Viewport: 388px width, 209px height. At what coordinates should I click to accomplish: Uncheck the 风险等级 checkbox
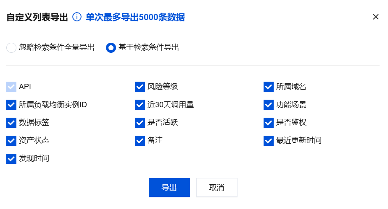coord(140,87)
